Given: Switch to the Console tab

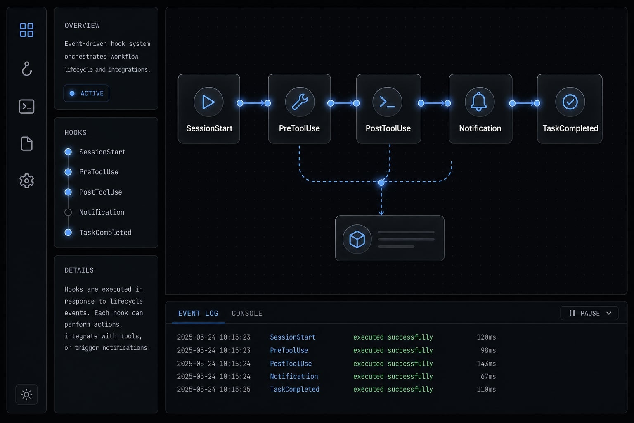Looking at the screenshot, I should 247,313.
